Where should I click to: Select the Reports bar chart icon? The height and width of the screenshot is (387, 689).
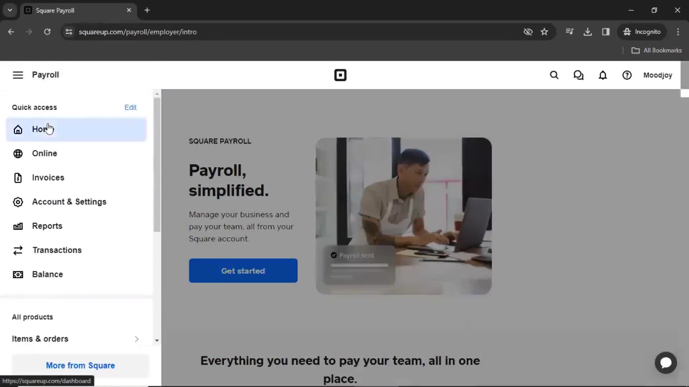coord(18,226)
